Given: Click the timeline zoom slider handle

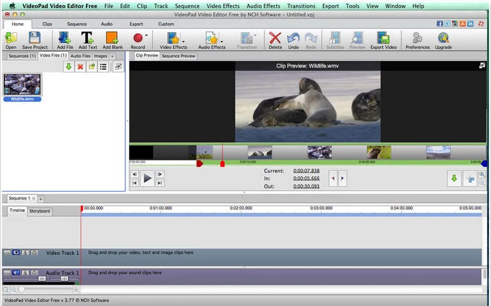Looking at the screenshot, I should pos(21,290).
